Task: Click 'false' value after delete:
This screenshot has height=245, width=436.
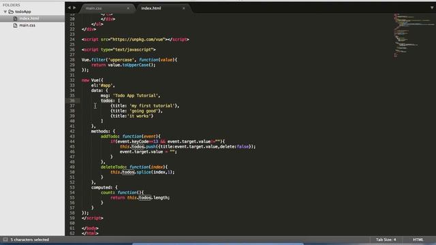Action: 243,147
